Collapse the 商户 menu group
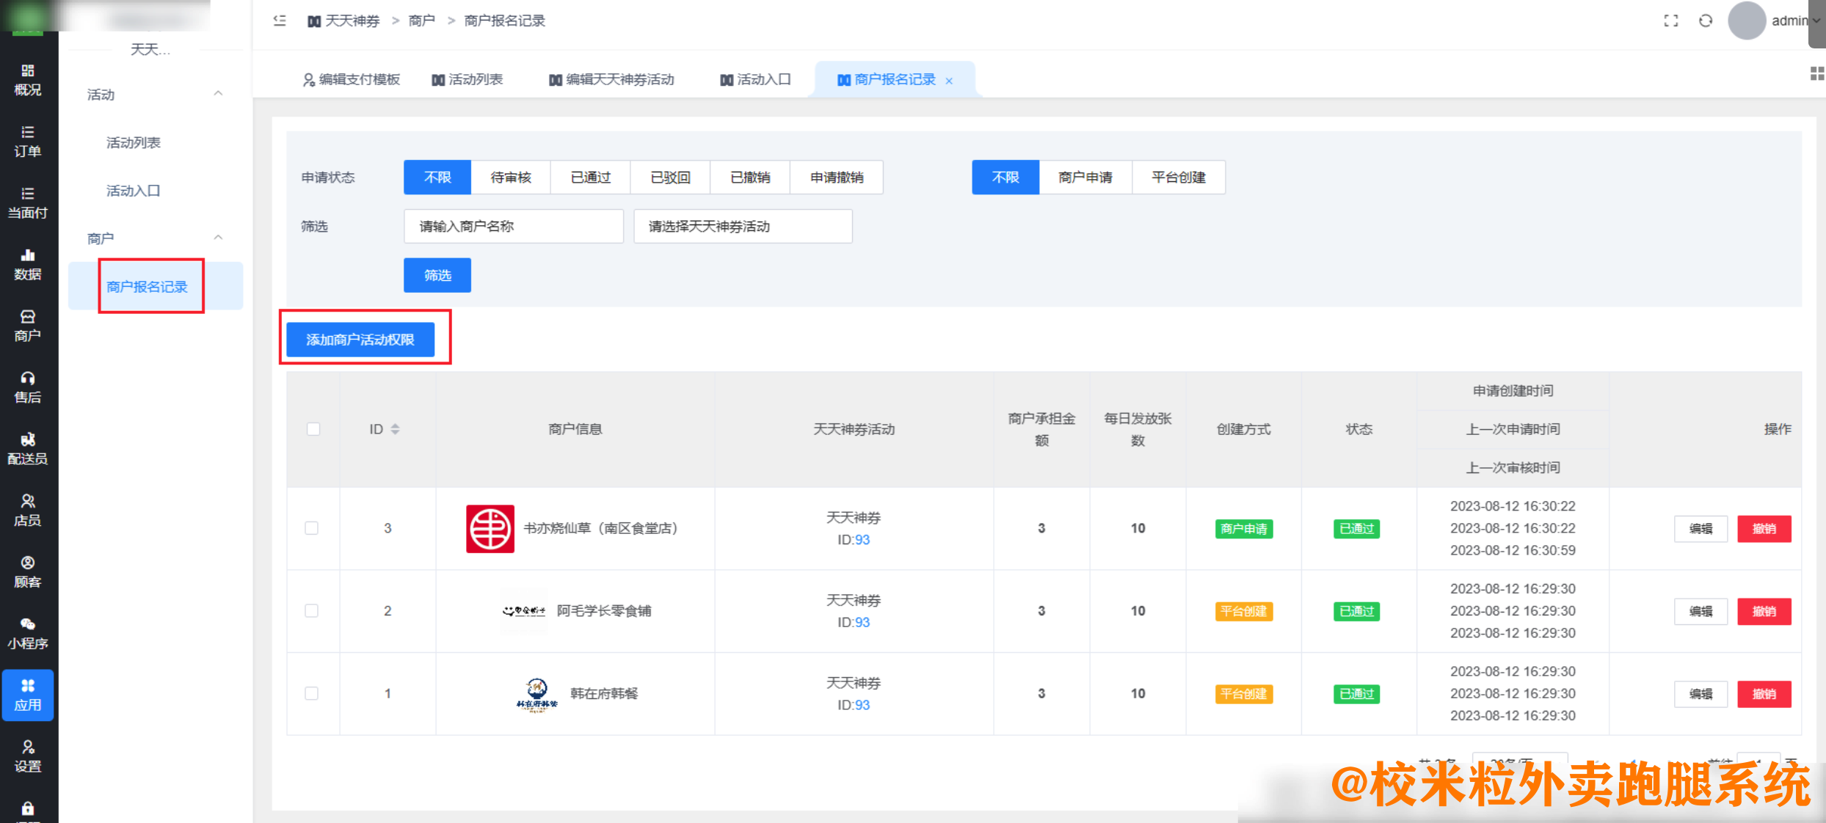1826x823 pixels. 217,237
